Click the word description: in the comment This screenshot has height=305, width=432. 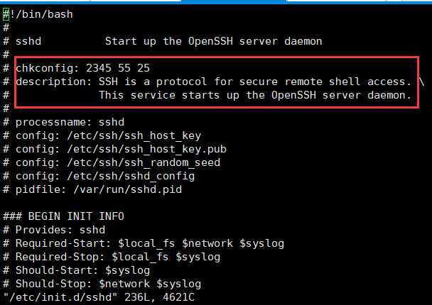tap(54, 82)
